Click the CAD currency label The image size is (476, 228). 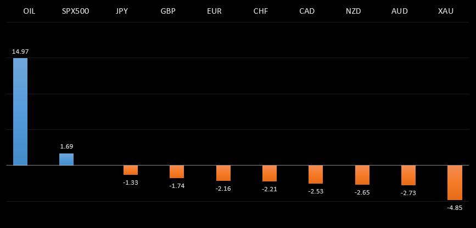(x=307, y=11)
